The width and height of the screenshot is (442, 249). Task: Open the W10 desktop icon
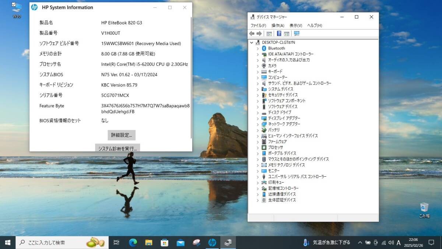click(x=17, y=10)
